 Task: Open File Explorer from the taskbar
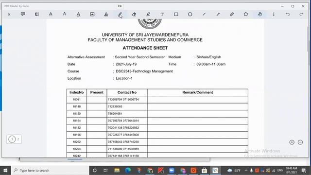pos(117,171)
